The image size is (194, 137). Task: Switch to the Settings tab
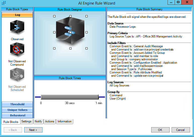(26, 121)
